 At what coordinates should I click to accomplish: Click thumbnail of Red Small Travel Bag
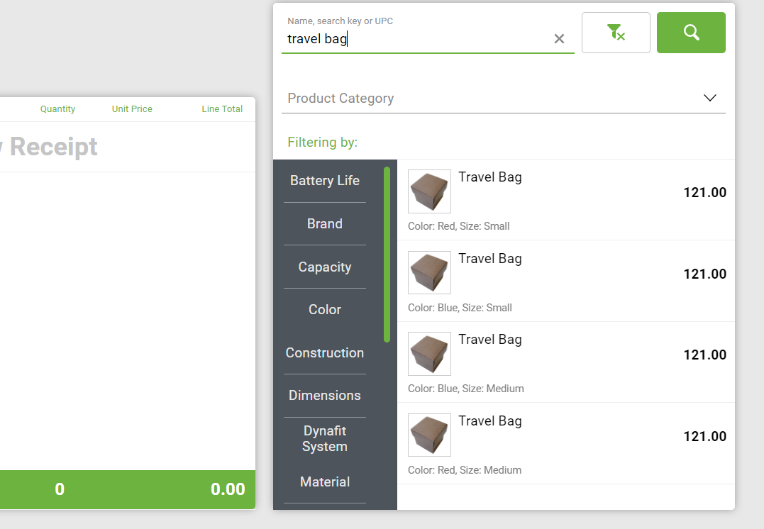click(429, 191)
